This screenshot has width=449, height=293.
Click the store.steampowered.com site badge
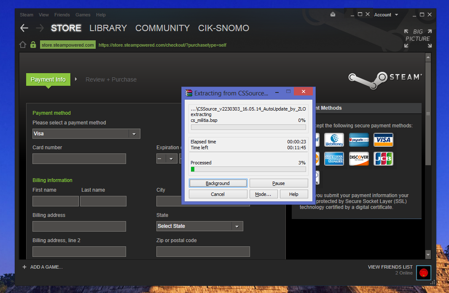point(68,45)
